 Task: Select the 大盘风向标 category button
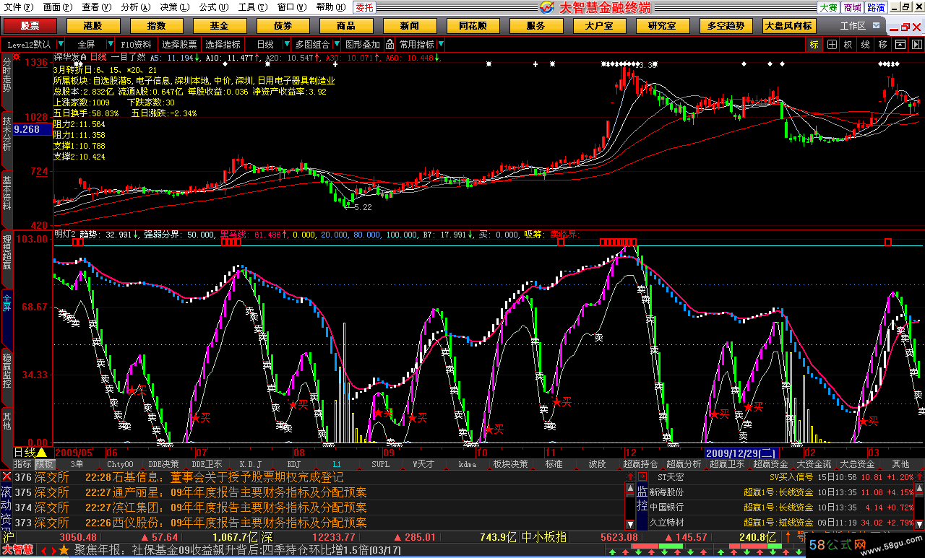pyautogui.click(x=788, y=25)
